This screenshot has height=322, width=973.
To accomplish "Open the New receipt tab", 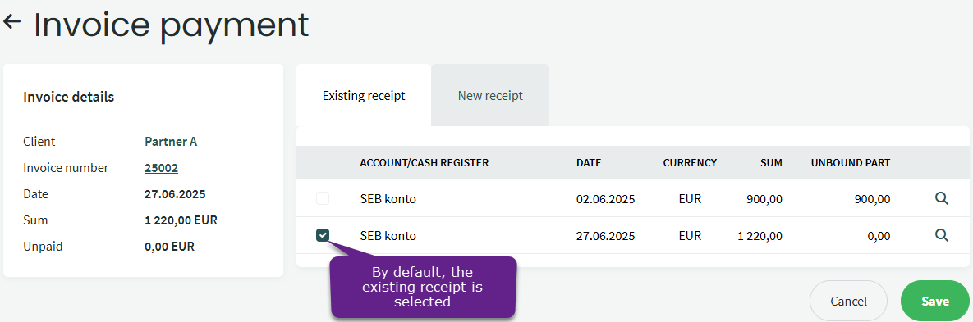I will (490, 96).
